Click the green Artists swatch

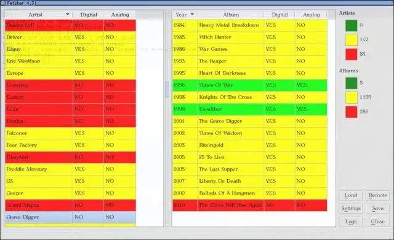[x=351, y=25]
